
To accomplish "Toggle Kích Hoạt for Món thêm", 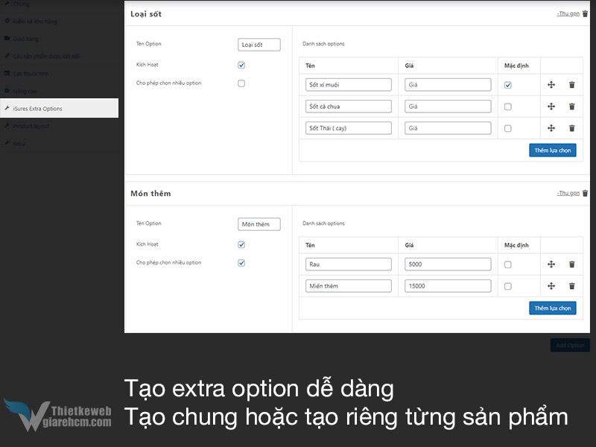I will [241, 244].
